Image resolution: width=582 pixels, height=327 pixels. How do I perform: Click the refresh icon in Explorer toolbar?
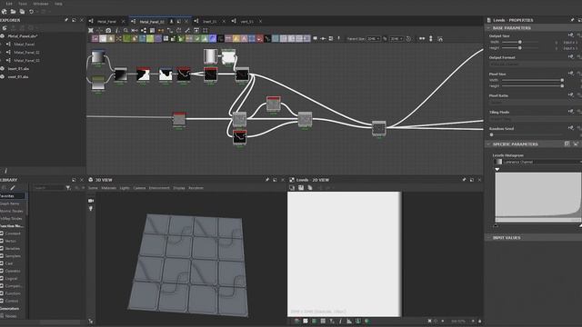point(5,28)
